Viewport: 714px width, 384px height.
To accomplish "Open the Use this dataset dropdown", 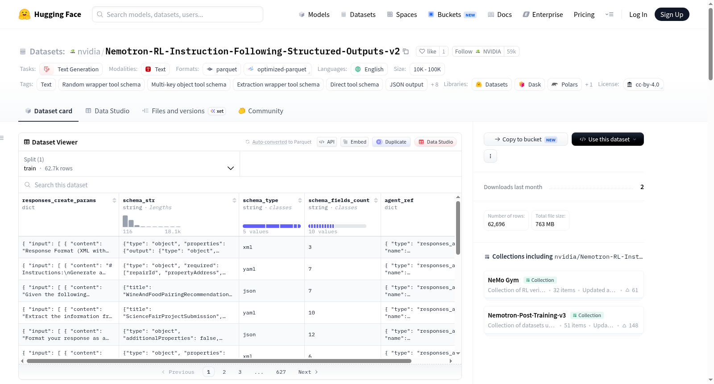I will (607, 139).
